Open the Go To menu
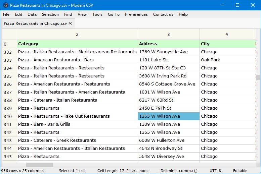Screen dimensions: 261x174 114,14
